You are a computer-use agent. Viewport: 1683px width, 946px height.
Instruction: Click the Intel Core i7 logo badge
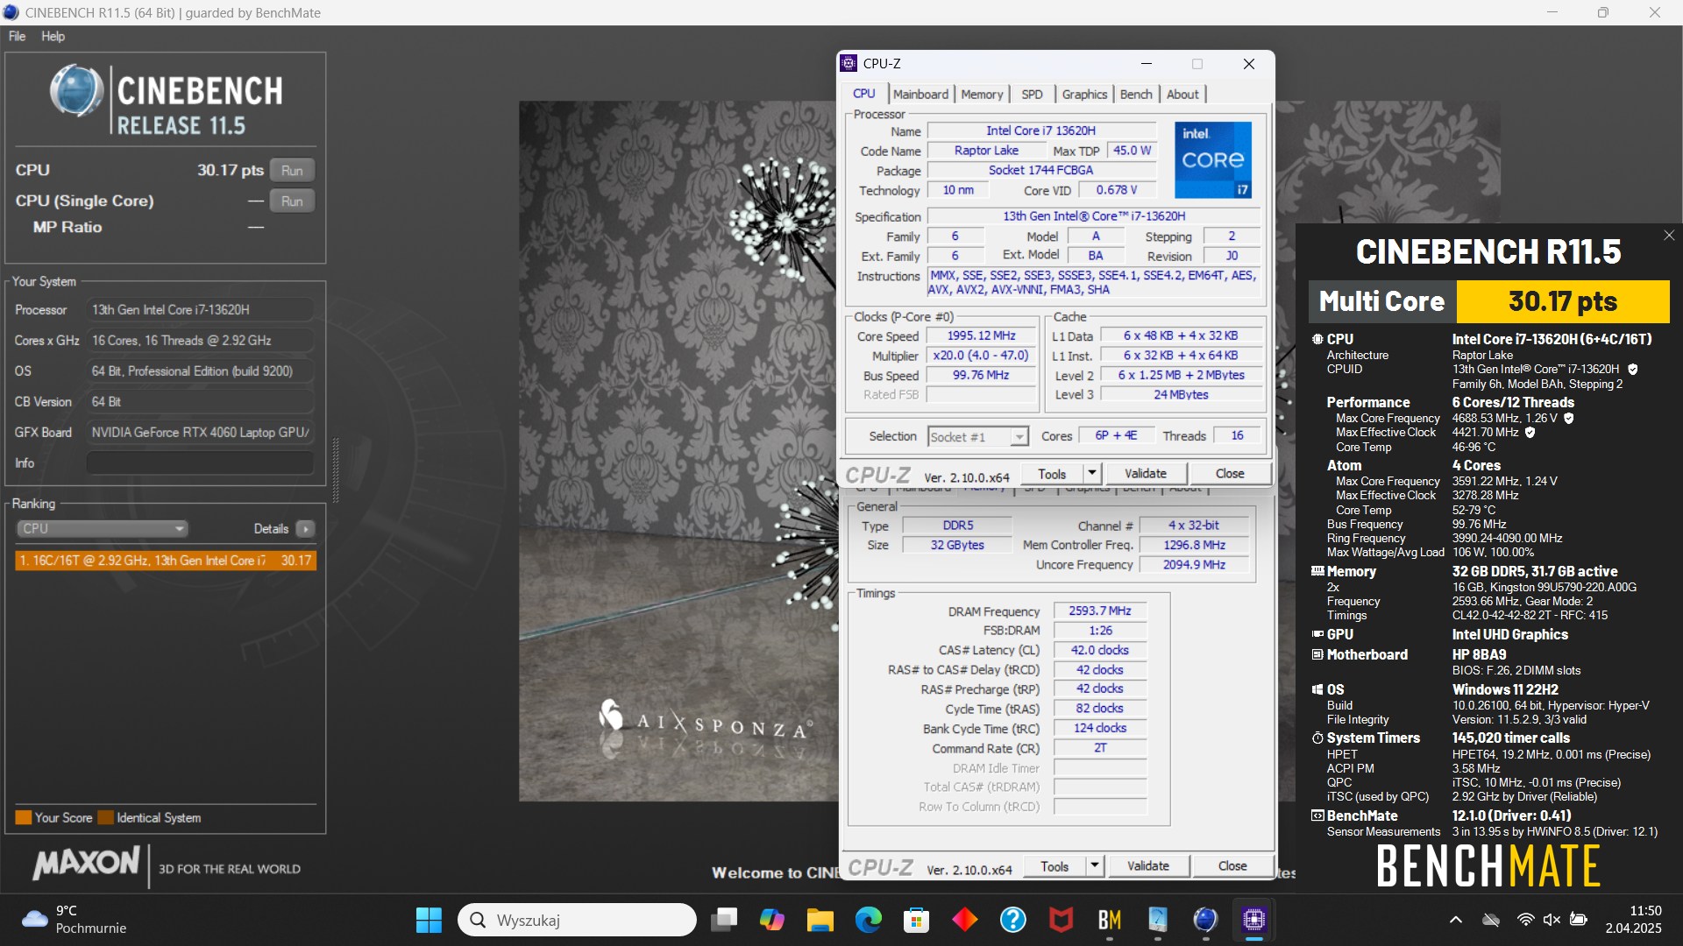click(x=1213, y=159)
